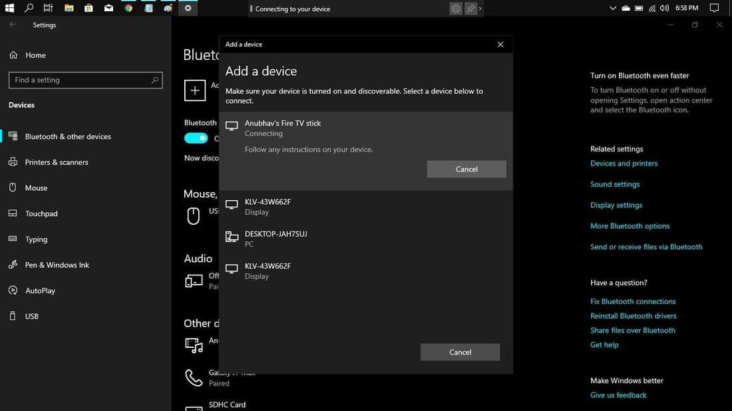Launch Chrome from the taskbar
The image size is (732, 411).
point(128,8)
